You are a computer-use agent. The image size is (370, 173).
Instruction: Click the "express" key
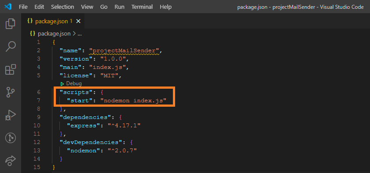click(x=83, y=126)
